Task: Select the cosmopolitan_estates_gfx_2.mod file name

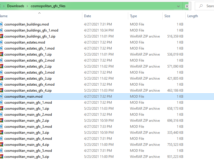Action: point(29,60)
